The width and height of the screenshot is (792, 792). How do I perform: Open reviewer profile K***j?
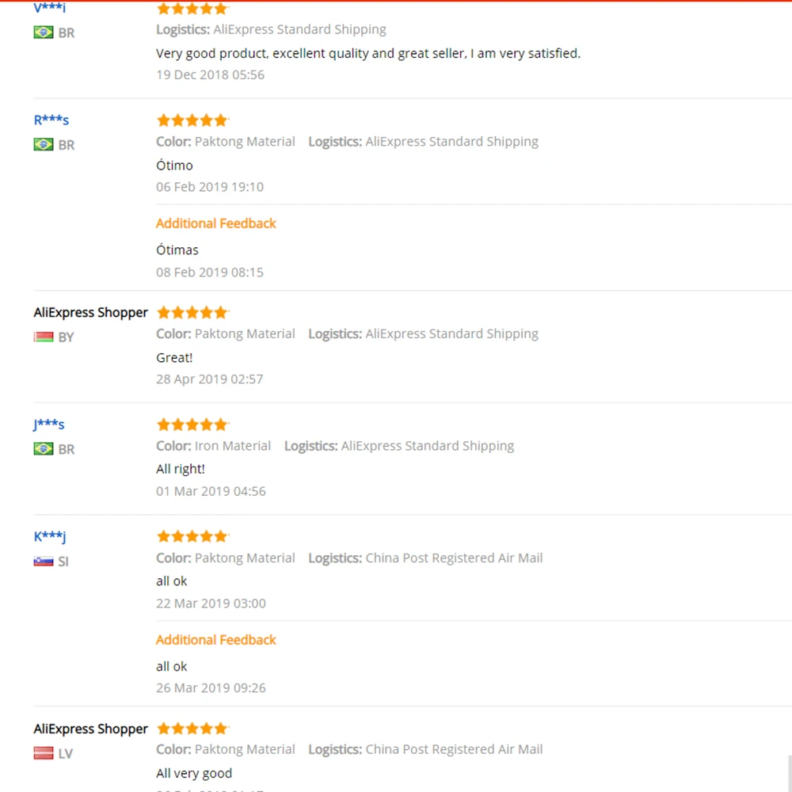(x=50, y=536)
